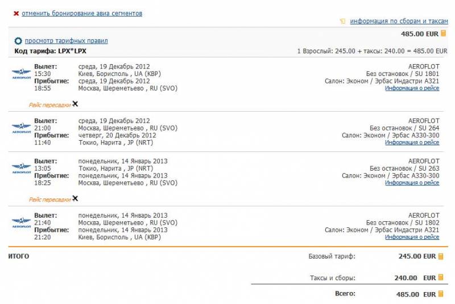
Task: Click the black X after first transfer flight label
Action: (x=75, y=104)
